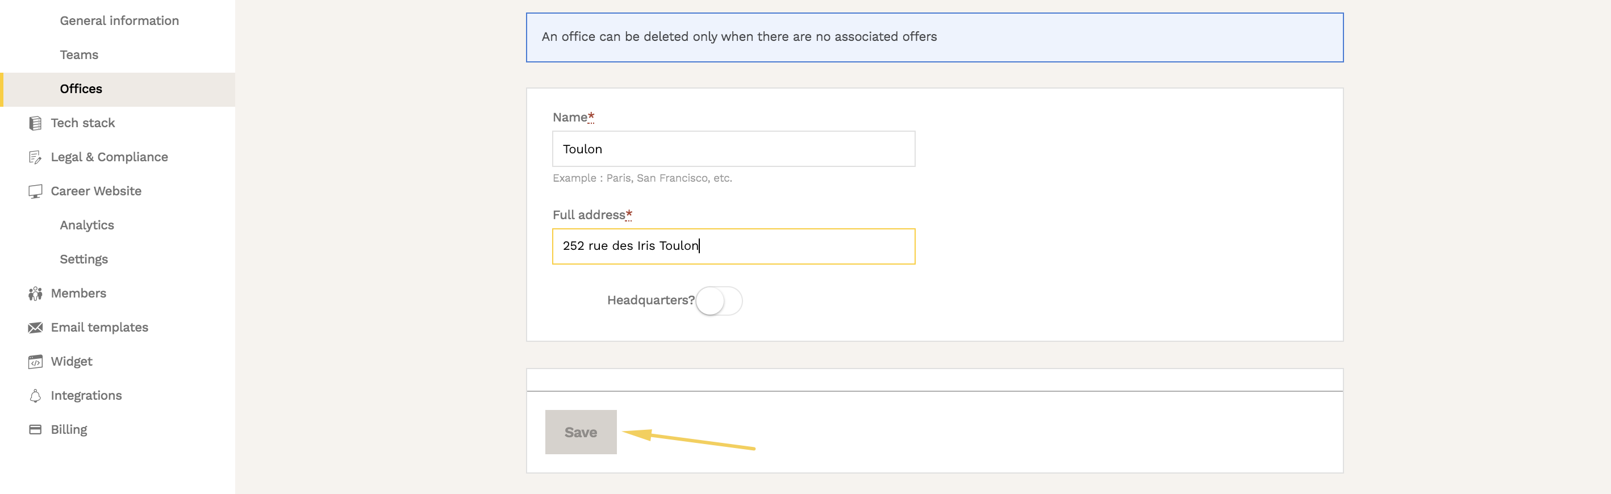Click the Legal & Compliance document icon
The height and width of the screenshot is (494, 1611).
click(35, 157)
